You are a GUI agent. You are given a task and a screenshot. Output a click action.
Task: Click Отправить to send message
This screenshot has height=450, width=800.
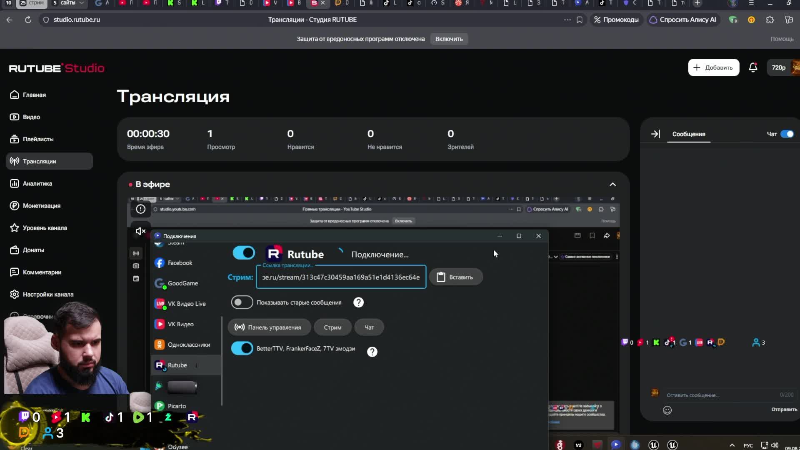(x=784, y=410)
